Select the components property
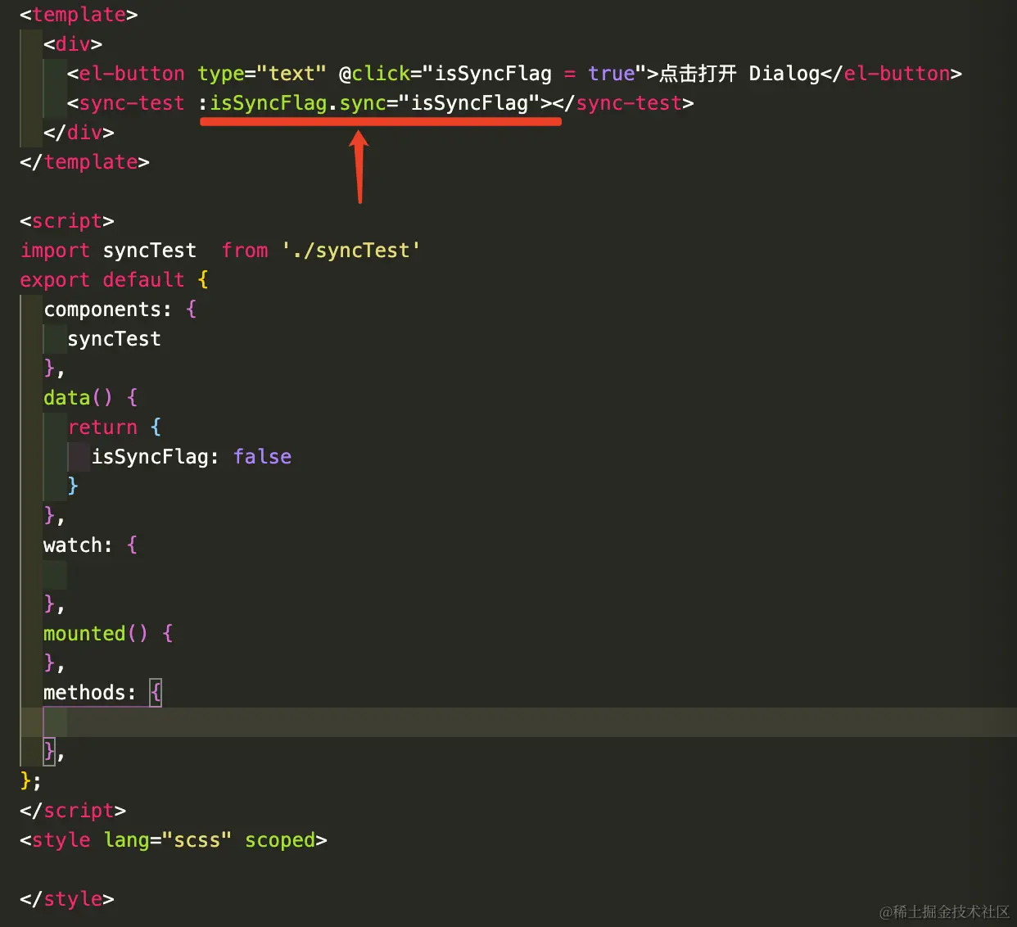Viewport: 1017px width, 927px height. click(x=106, y=309)
